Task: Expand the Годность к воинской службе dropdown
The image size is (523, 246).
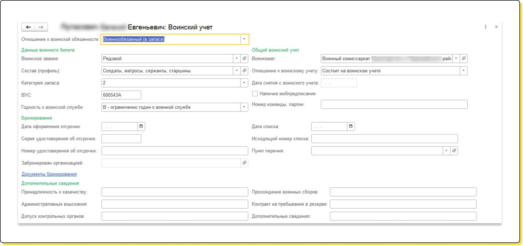Action: point(244,107)
